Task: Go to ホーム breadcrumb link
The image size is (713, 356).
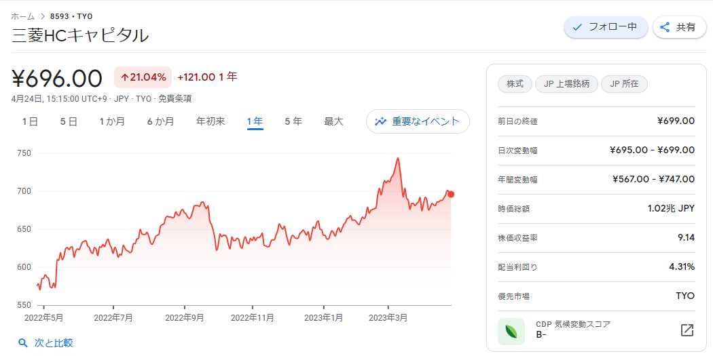Action: coord(22,16)
